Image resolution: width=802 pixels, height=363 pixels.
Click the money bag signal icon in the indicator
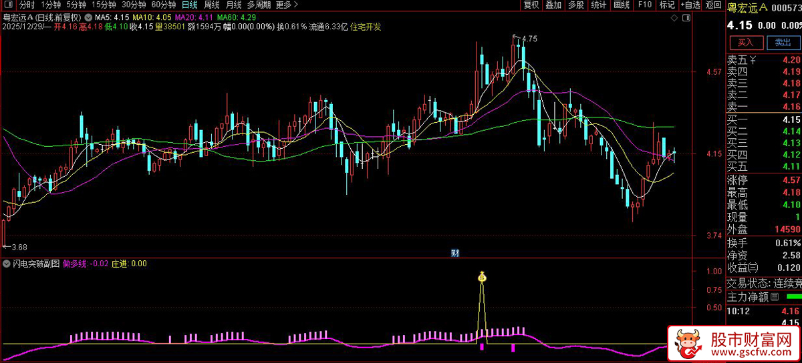pyautogui.click(x=481, y=276)
